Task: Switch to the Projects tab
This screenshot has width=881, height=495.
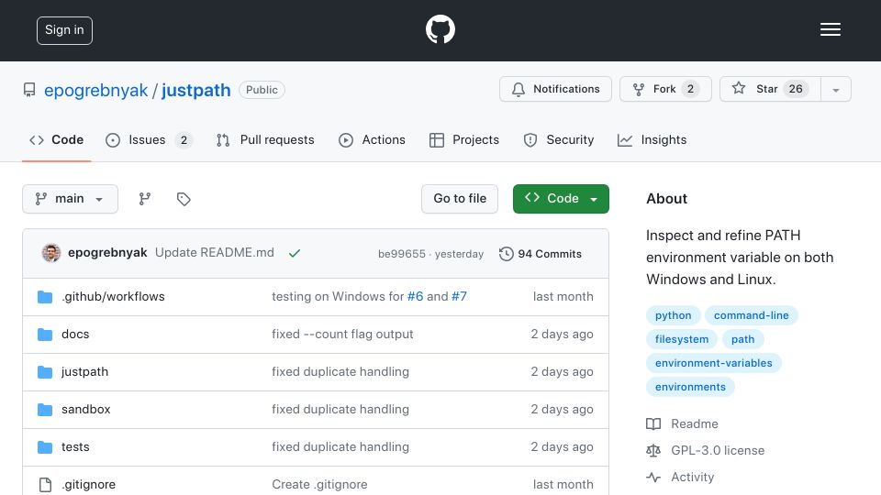Action: pos(464,139)
